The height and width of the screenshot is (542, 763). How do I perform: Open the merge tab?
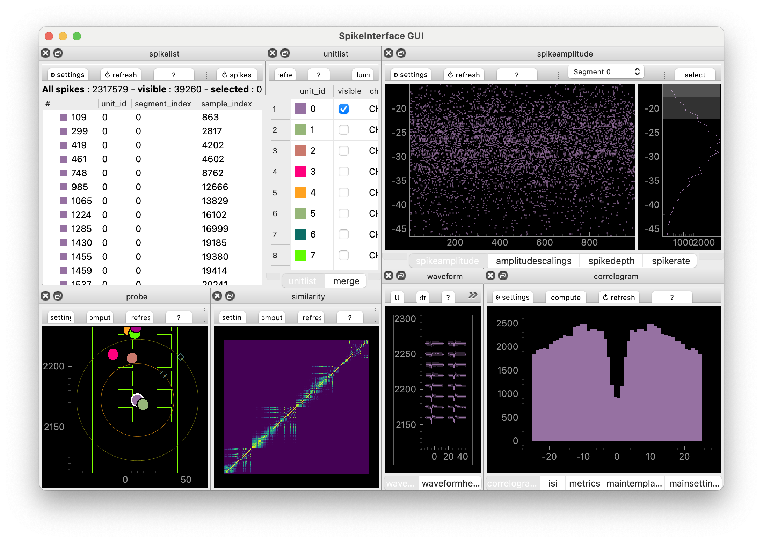click(x=346, y=281)
